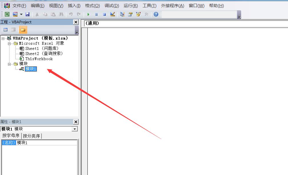Screen dimensions: 288x175
Task: Open the 文件(F) menu
Action: point(19,6)
